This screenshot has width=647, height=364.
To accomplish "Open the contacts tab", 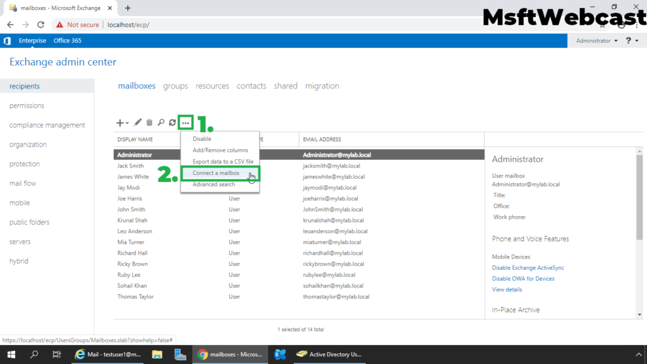I will (x=251, y=86).
